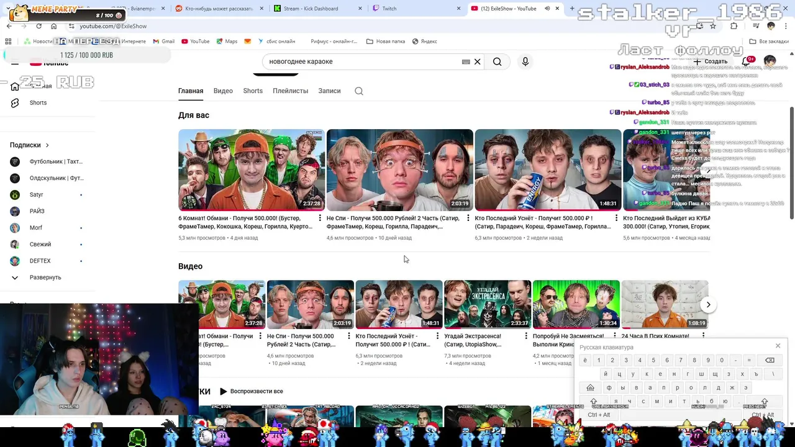Open a new browser tab
Screen dimensions: 795x447
(571, 9)
